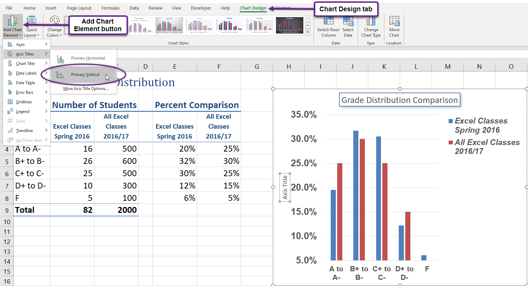The width and height of the screenshot is (528, 286).
Task: Open the Select Data icon
Action: tap(348, 21)
